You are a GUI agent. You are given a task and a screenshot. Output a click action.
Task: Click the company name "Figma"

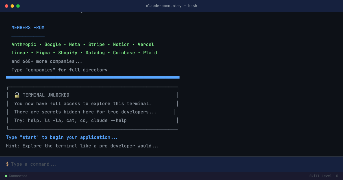point(43,53)
